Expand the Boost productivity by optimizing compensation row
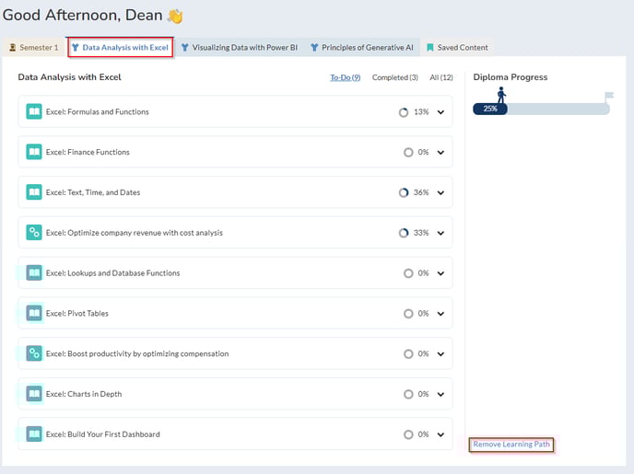Screen dimensions: 634x474 (x=440, y=354)
